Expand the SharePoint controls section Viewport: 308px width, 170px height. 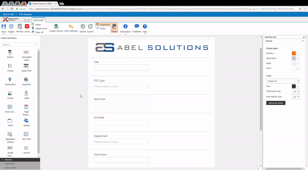tap(20, 164)
